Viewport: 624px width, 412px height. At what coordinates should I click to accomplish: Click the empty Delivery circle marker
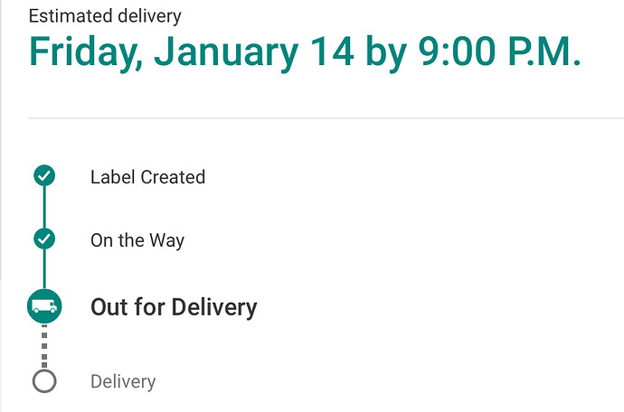tap(44, 381)
